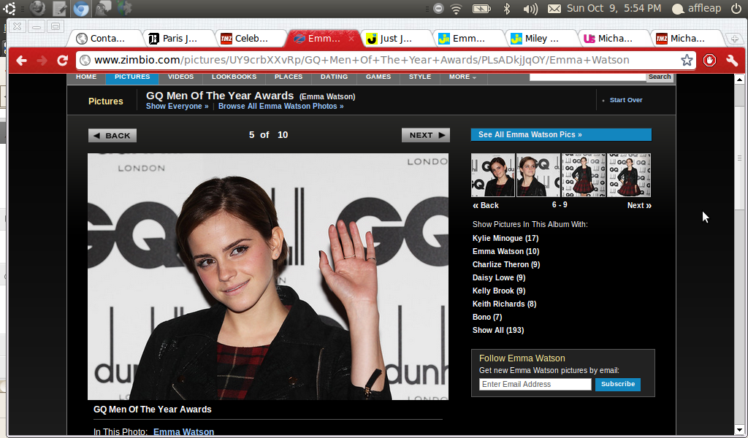Click the Ubuntu logo launcher icon
The width and height of the screenshot is (748, 438).
click(x=9, y=8)
